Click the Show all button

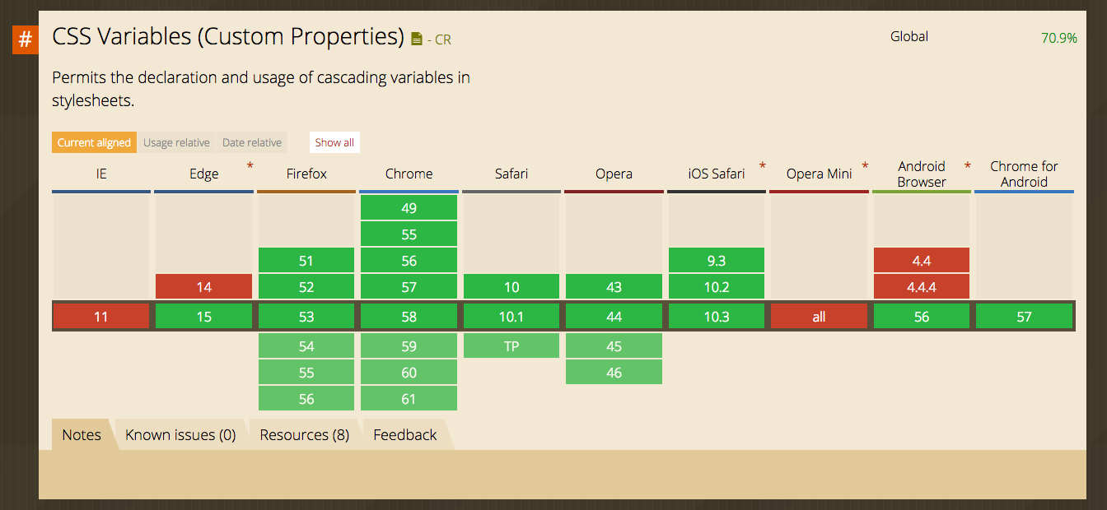point(334,142)
